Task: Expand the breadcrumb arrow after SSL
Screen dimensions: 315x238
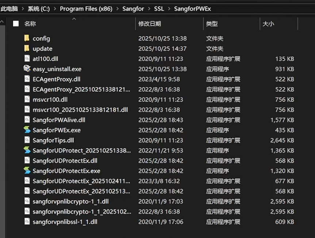Action: [169, 9]
